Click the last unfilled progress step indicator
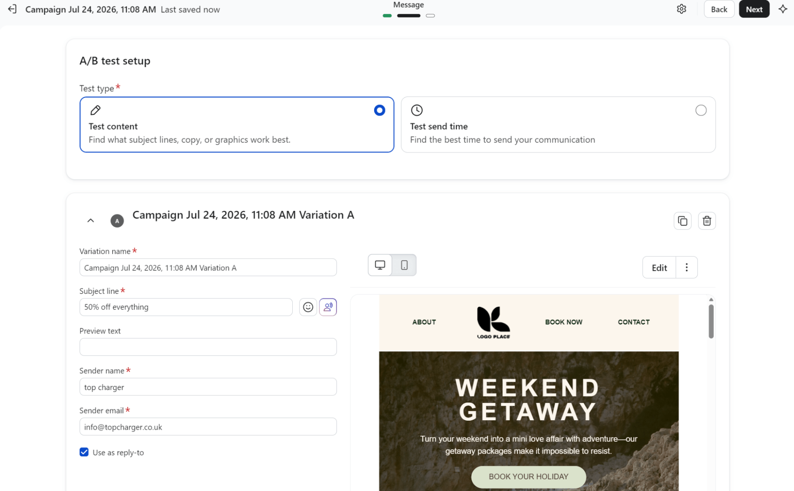This screenshot has width=794, height=491. [430, 16]
